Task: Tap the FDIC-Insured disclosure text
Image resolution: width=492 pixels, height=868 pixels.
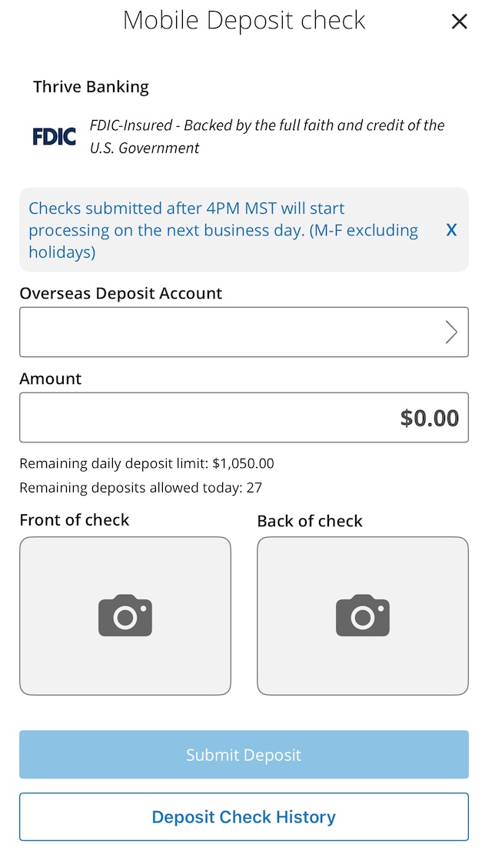Action: click(267, 136)
